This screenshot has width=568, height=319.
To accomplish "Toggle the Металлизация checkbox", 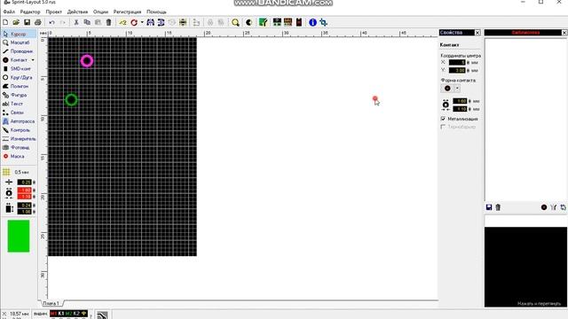I will 443,119.
